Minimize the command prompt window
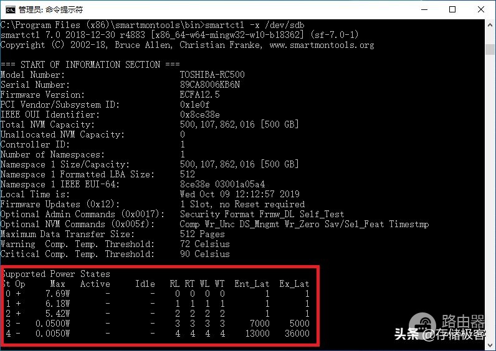Image resolution: width=496 pixels, height=351 pixels. 424,9
